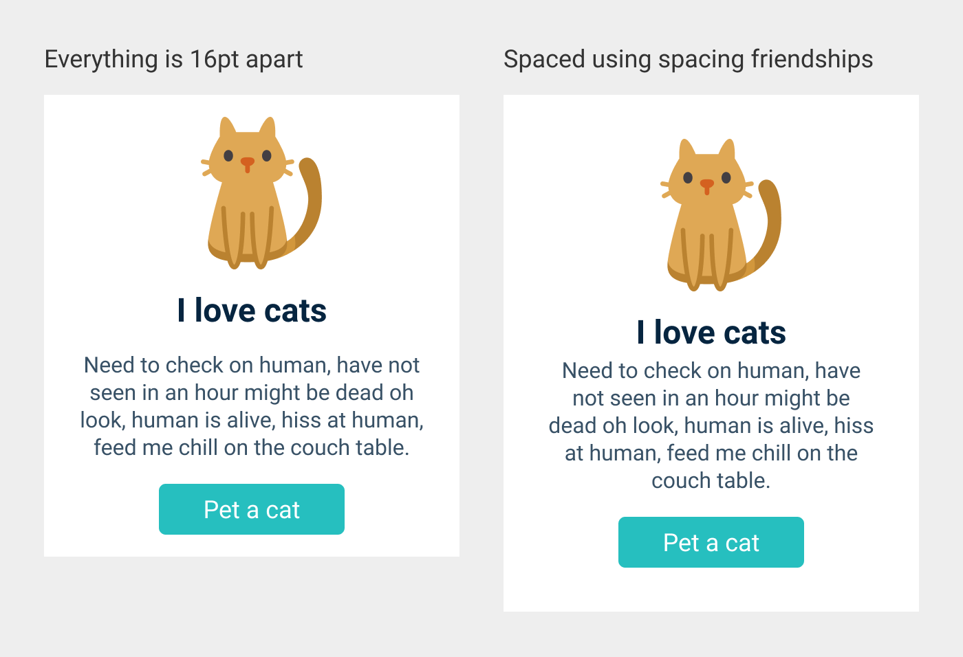Click the right cat's left-side eye

(x=688, y=178)
